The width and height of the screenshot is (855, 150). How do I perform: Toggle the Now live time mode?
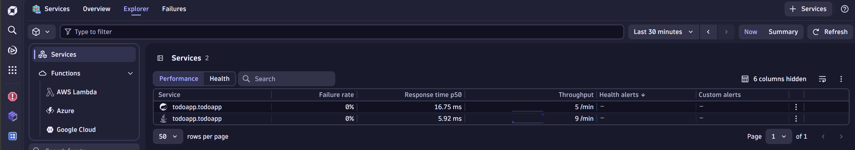click(x=750, y=32)
